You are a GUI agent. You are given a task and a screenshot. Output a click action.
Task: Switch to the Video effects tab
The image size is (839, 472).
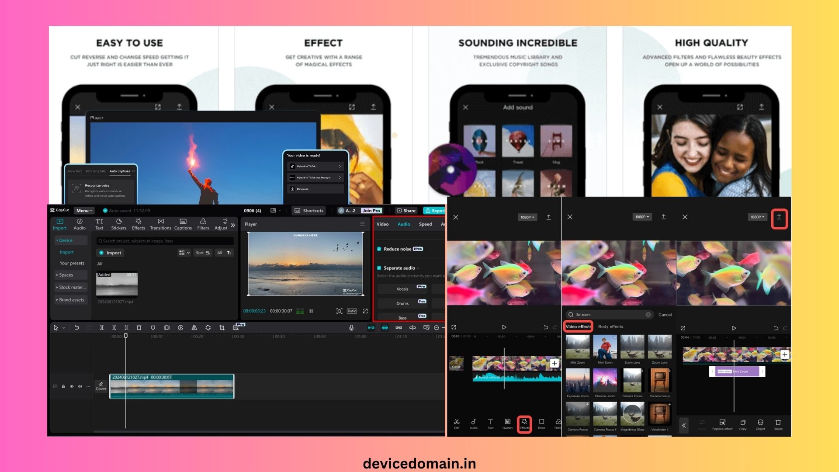pyautogui.click(x=578, y=326)
